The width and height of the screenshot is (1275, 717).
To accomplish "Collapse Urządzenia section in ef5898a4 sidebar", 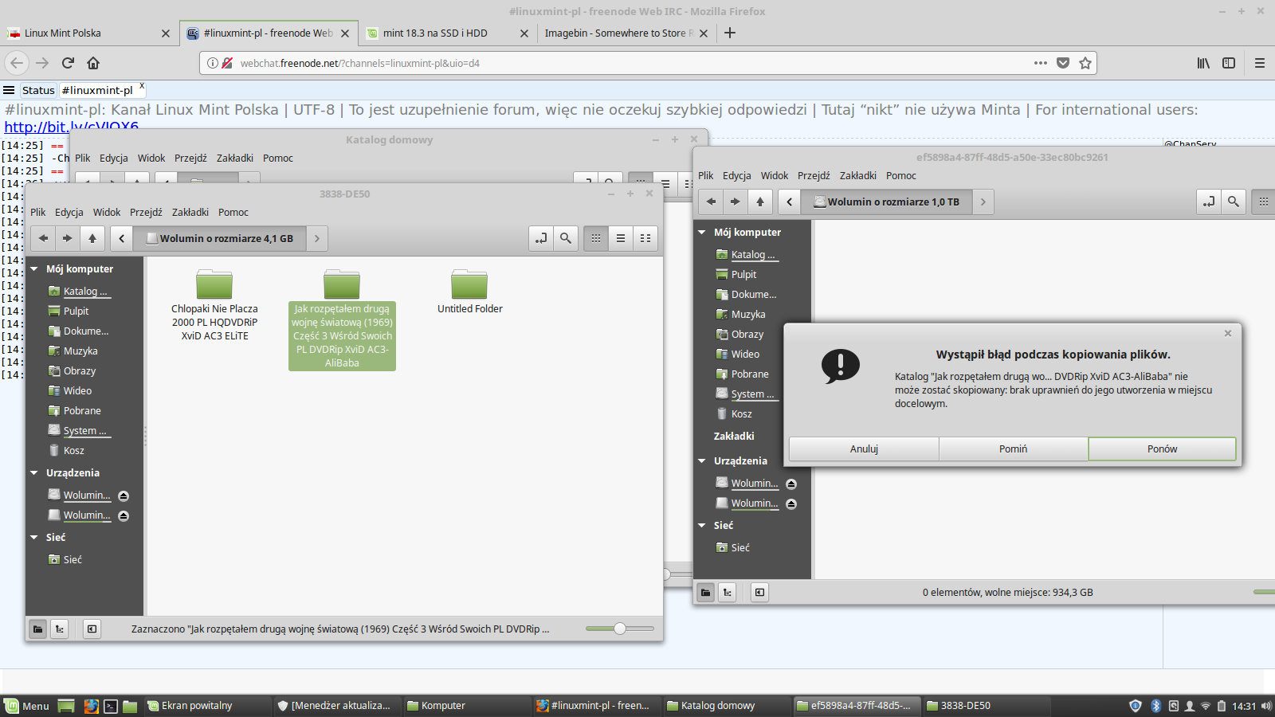I will 702,461.
